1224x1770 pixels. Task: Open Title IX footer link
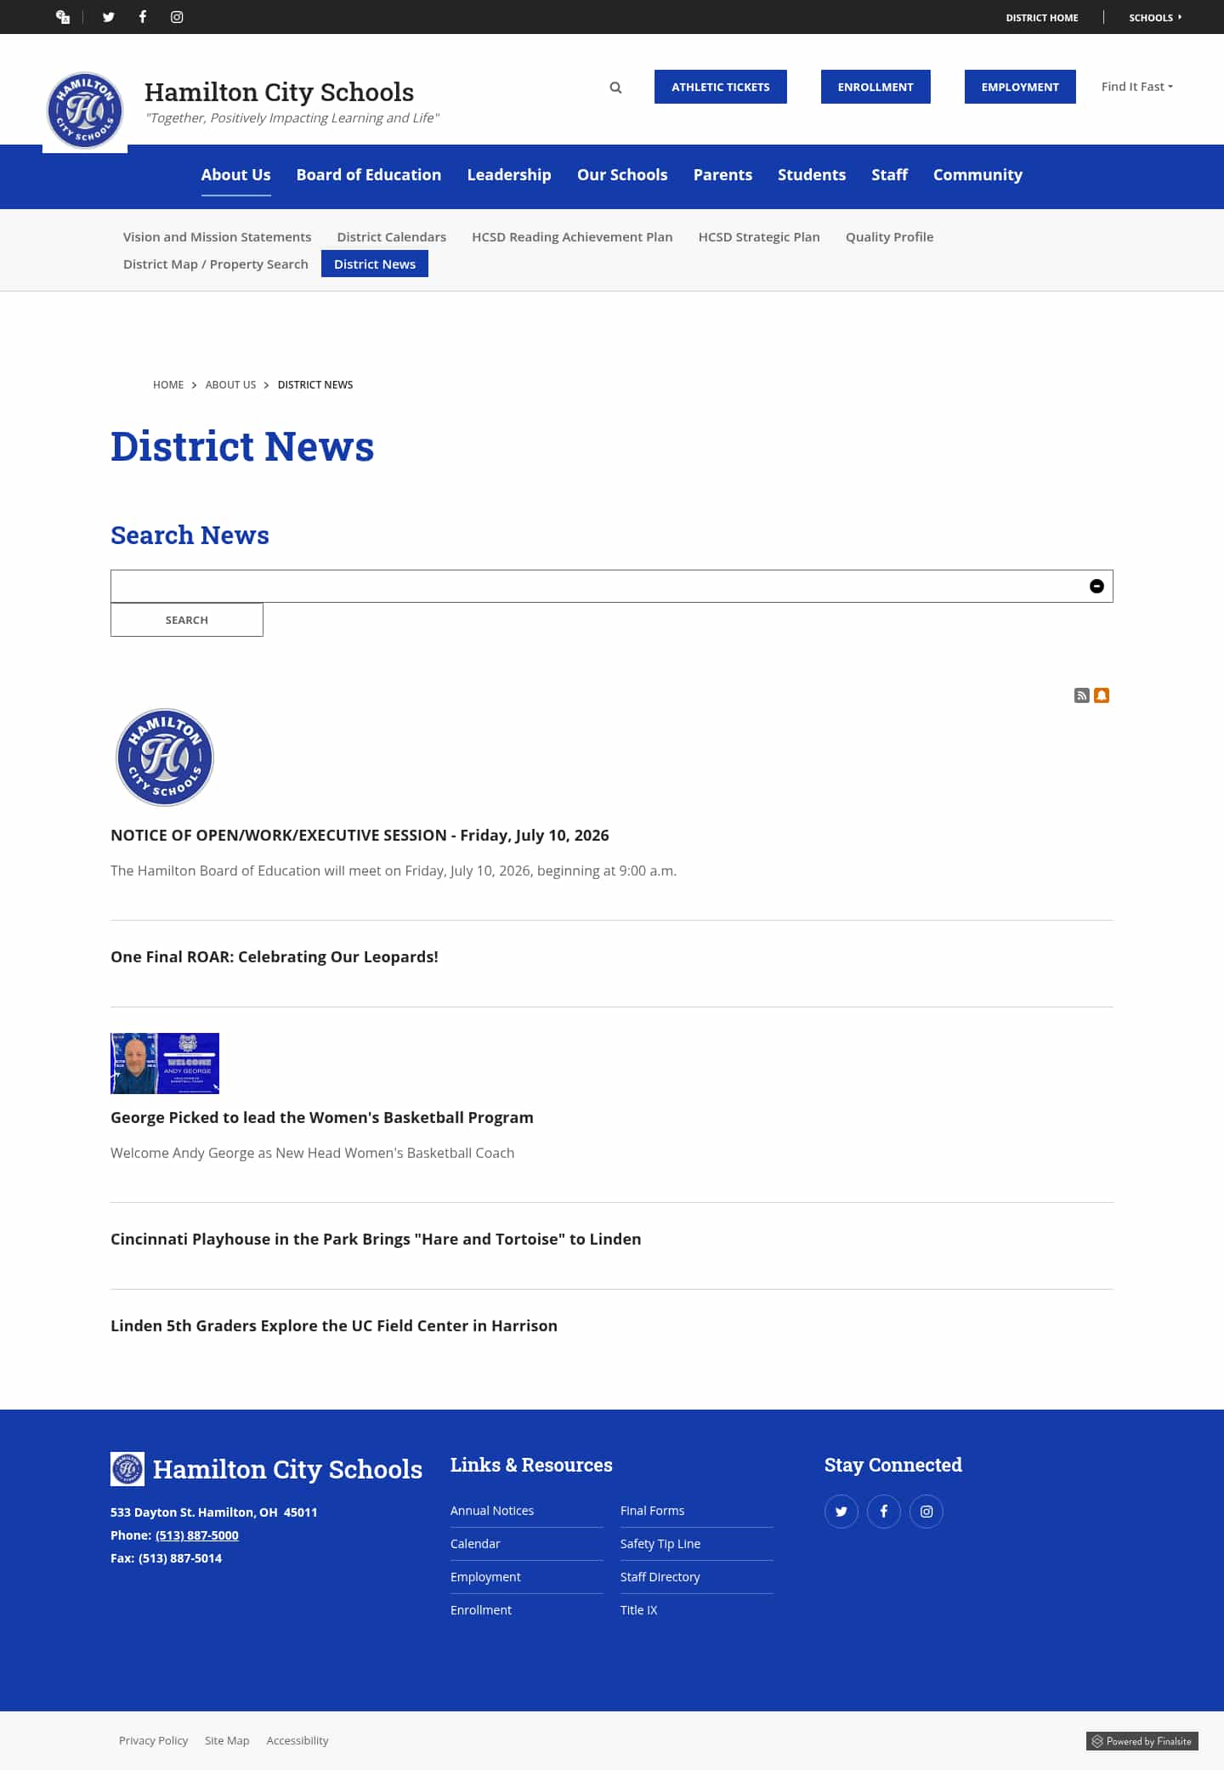coord(639,1610)
